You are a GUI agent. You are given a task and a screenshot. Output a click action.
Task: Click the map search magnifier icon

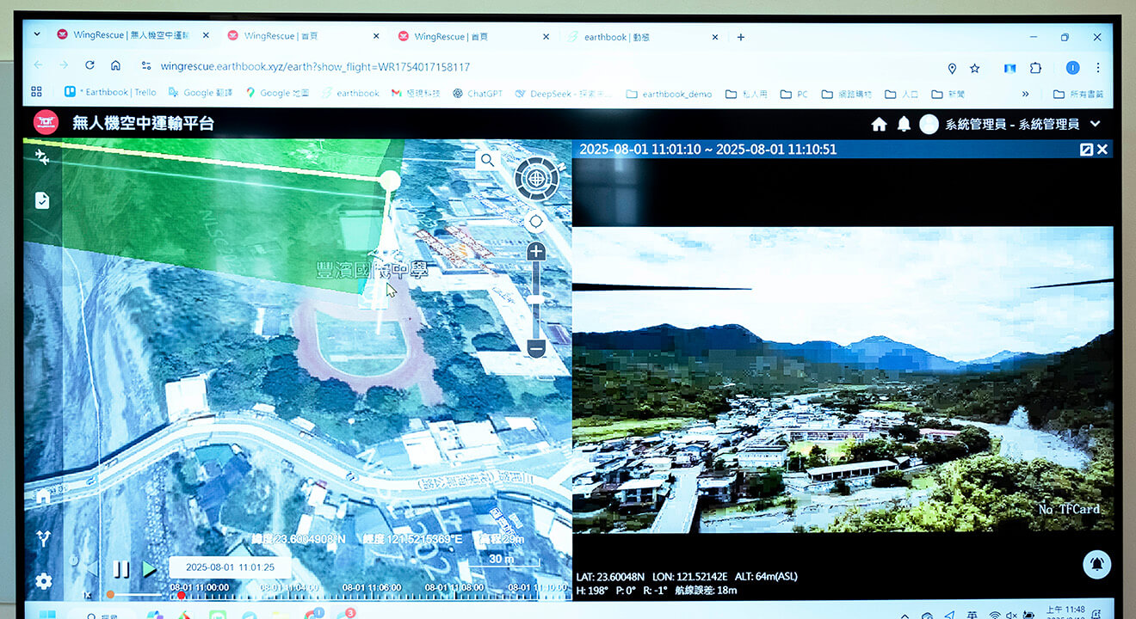[x=487, y=160]
